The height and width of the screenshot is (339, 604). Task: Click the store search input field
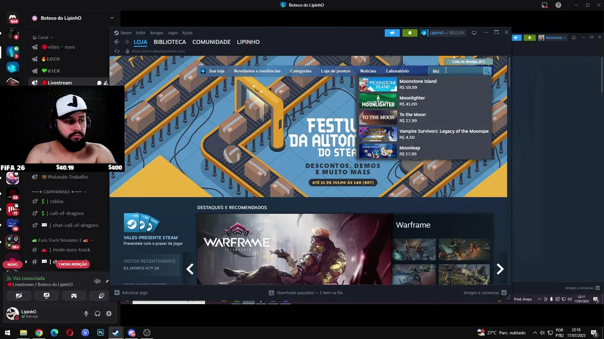click(x=456, y=71)
